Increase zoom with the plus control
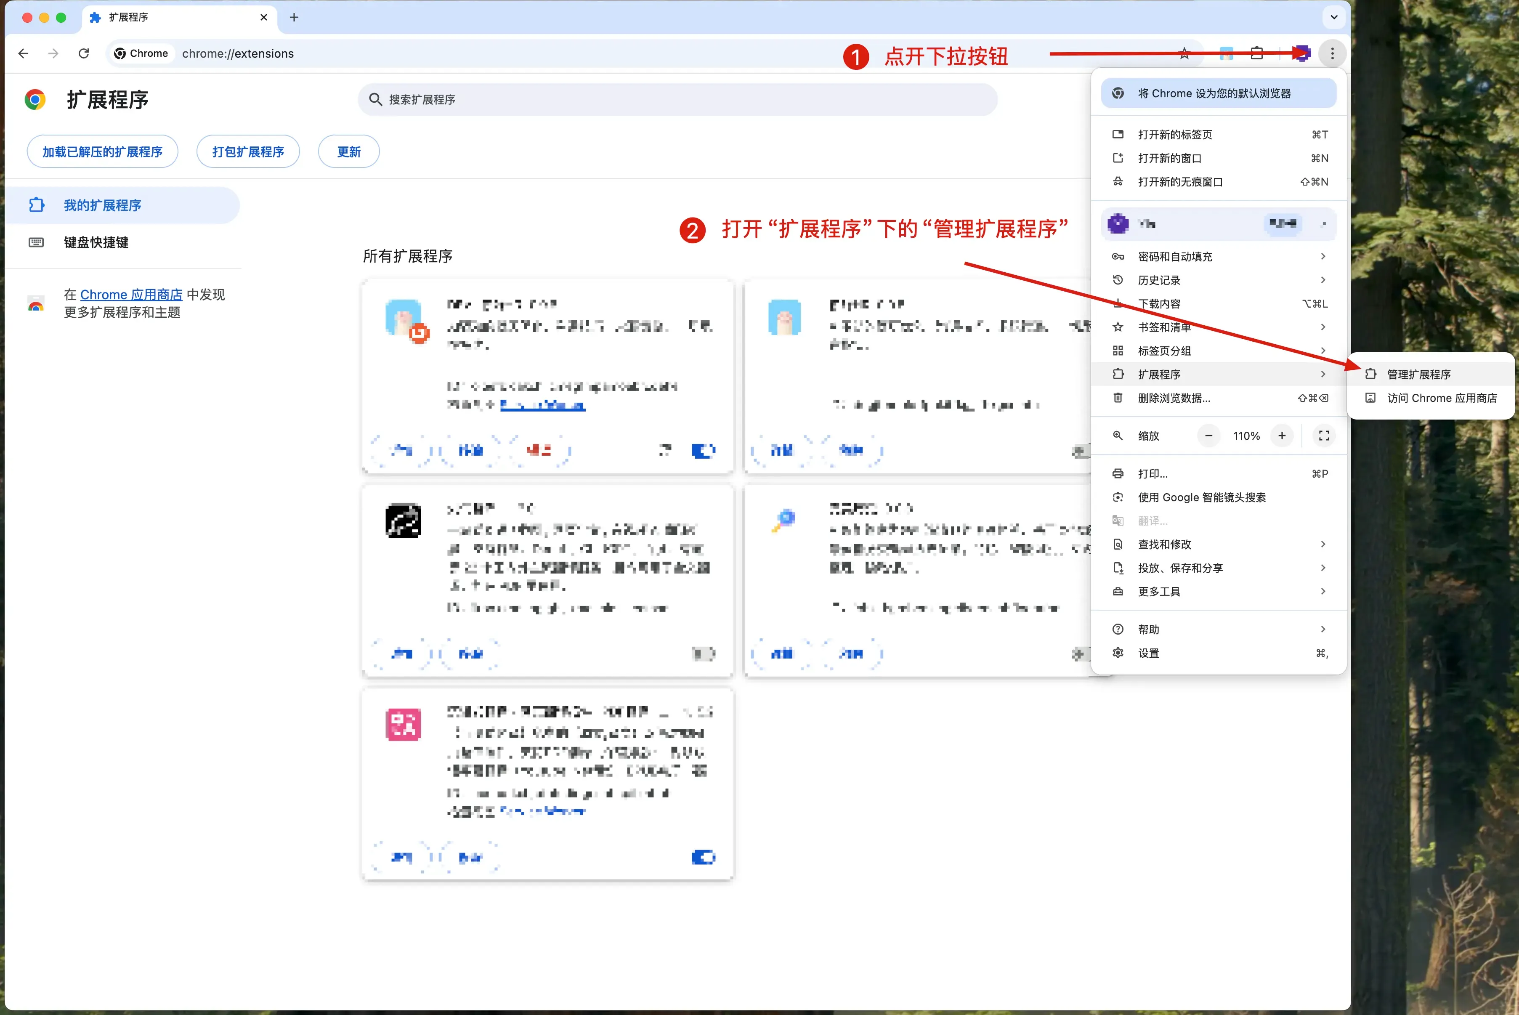Screen dimensions: 1519x1015 coord(1282,436)
